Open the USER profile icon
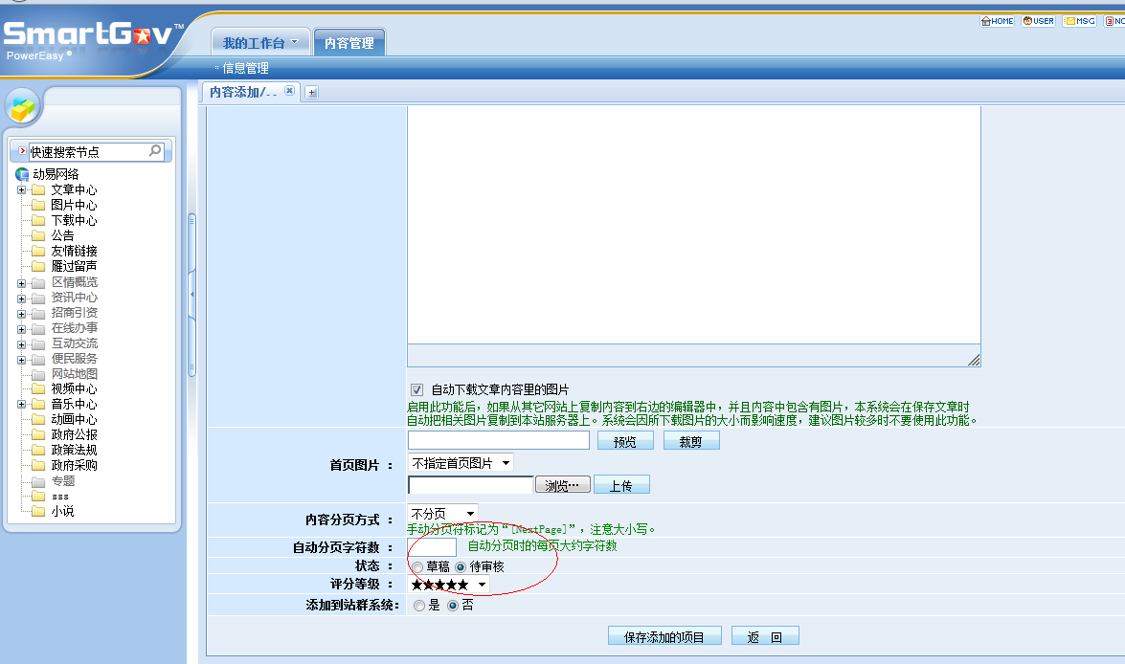The image size is (1125, 664). click(x=1038, y=21)
